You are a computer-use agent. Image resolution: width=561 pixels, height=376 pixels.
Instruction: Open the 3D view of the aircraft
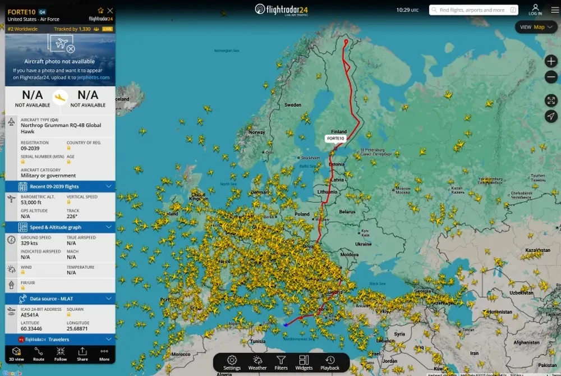tap(16, 354)
